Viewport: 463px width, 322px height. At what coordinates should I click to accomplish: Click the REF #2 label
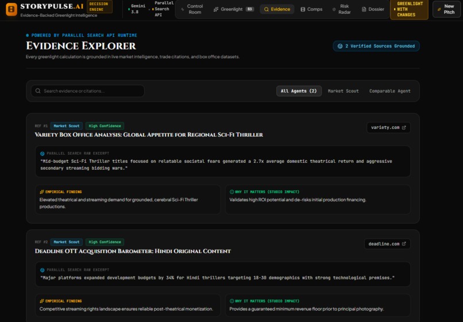(41, 242)
